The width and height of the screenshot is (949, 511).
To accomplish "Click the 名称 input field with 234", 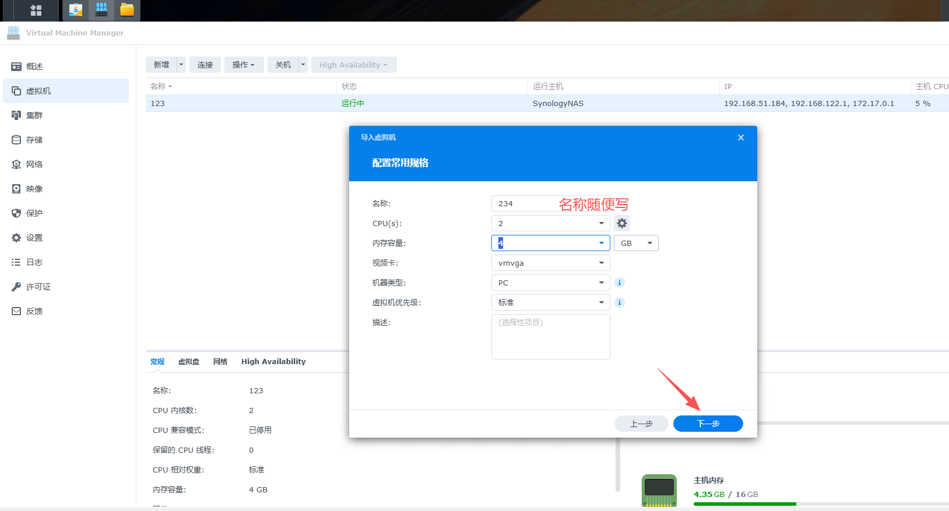I will (x=550, y=203).
